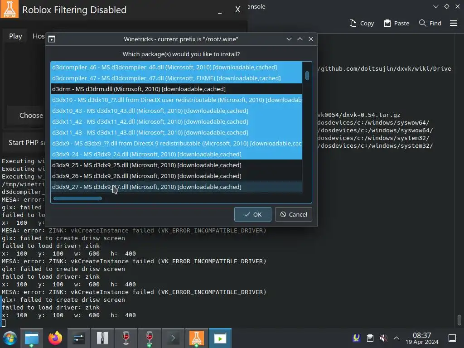Click the Roblox Filtering Disabled flask logo
464x348 pixels.
click(10, 9)
